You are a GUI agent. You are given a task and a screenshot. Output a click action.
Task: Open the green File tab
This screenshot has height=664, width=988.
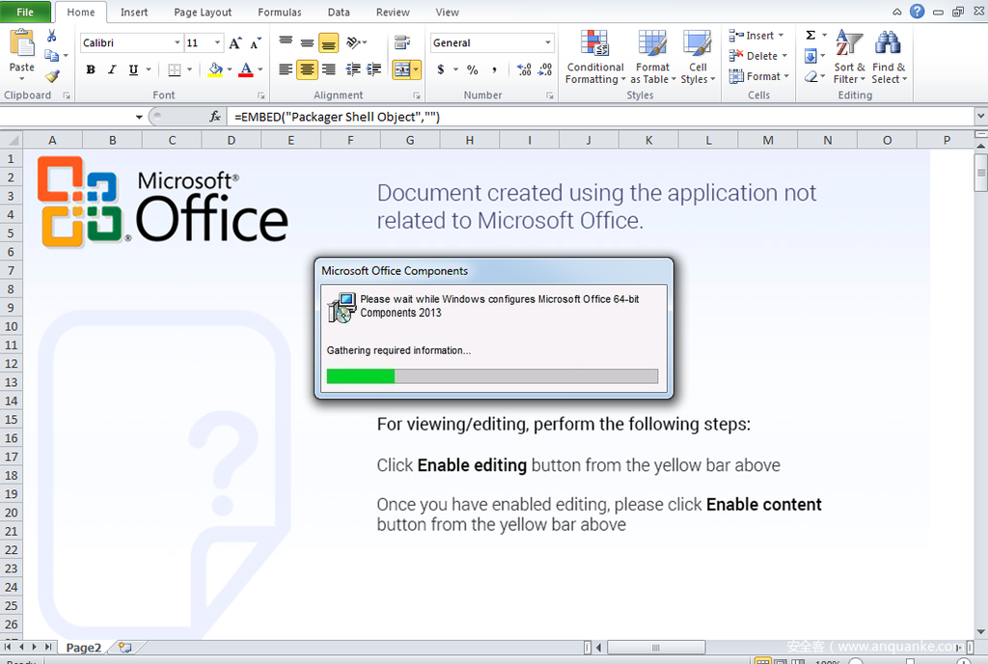tap(25, 13)
